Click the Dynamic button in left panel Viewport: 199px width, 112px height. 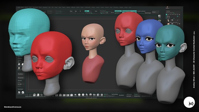(20, 81)
